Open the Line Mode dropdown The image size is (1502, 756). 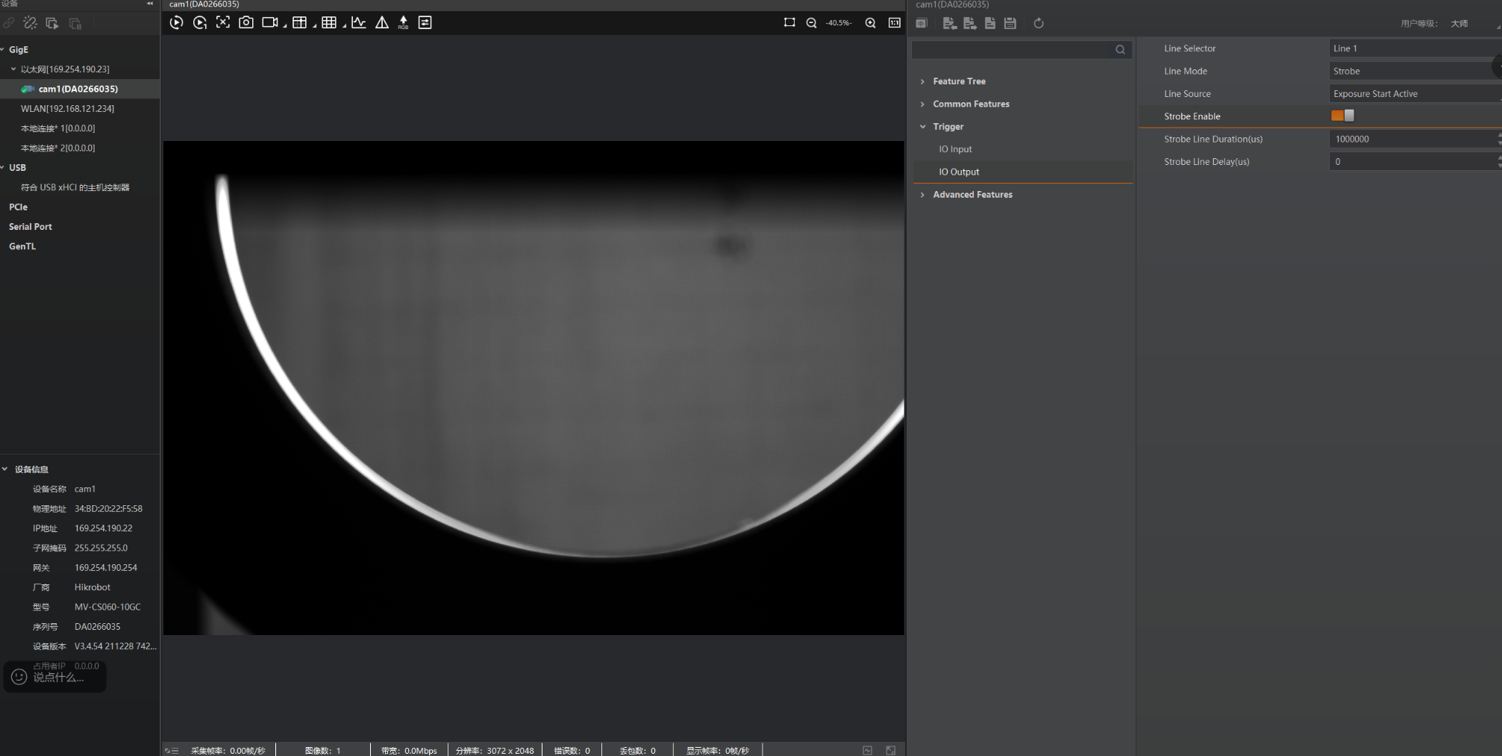[1415, 71]
